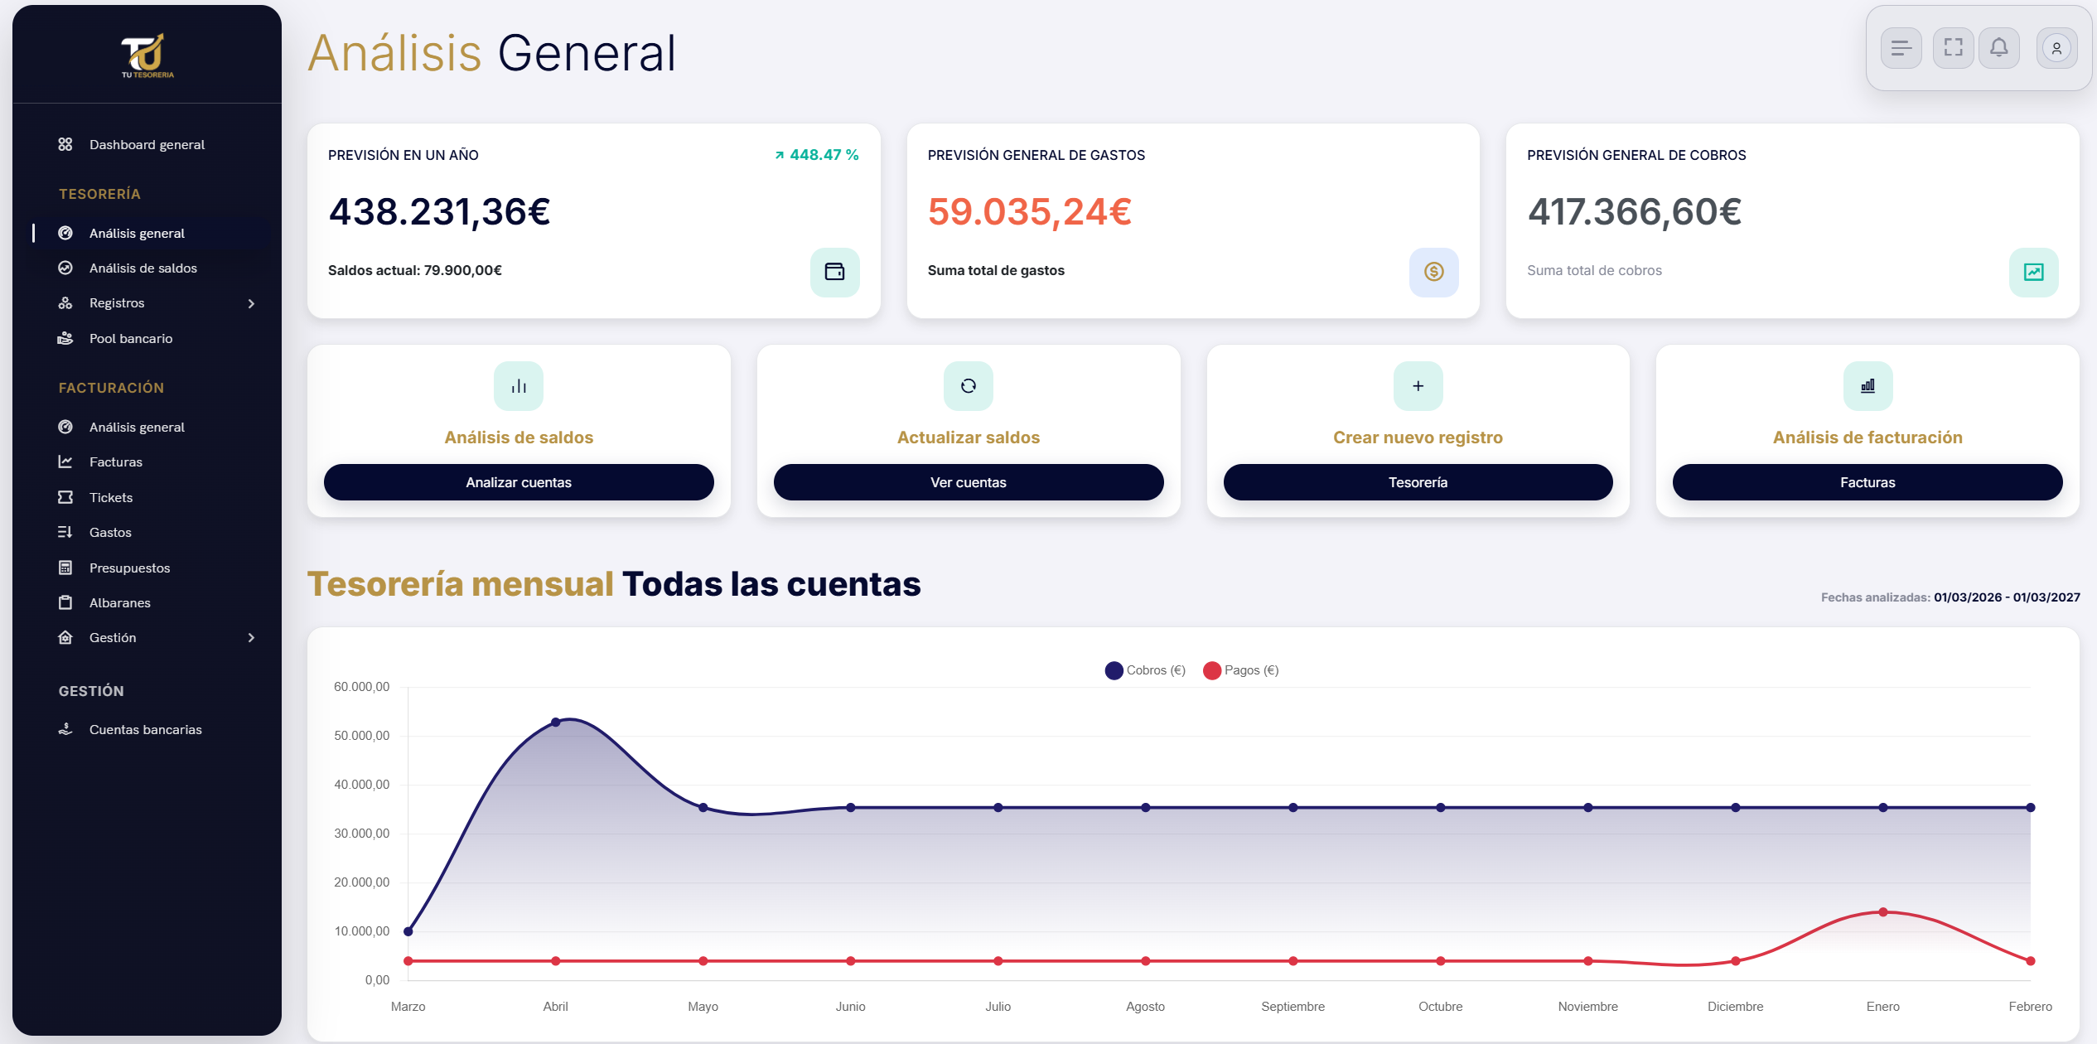Expand the Gestión submenu chevron
The height and width of the screenshot is (1044, 2097).
[x=251, y=638]
